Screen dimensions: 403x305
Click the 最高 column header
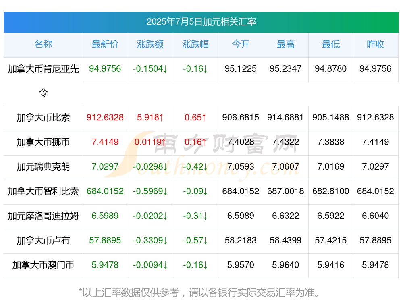pyautogui.click(x=286, y=44)
